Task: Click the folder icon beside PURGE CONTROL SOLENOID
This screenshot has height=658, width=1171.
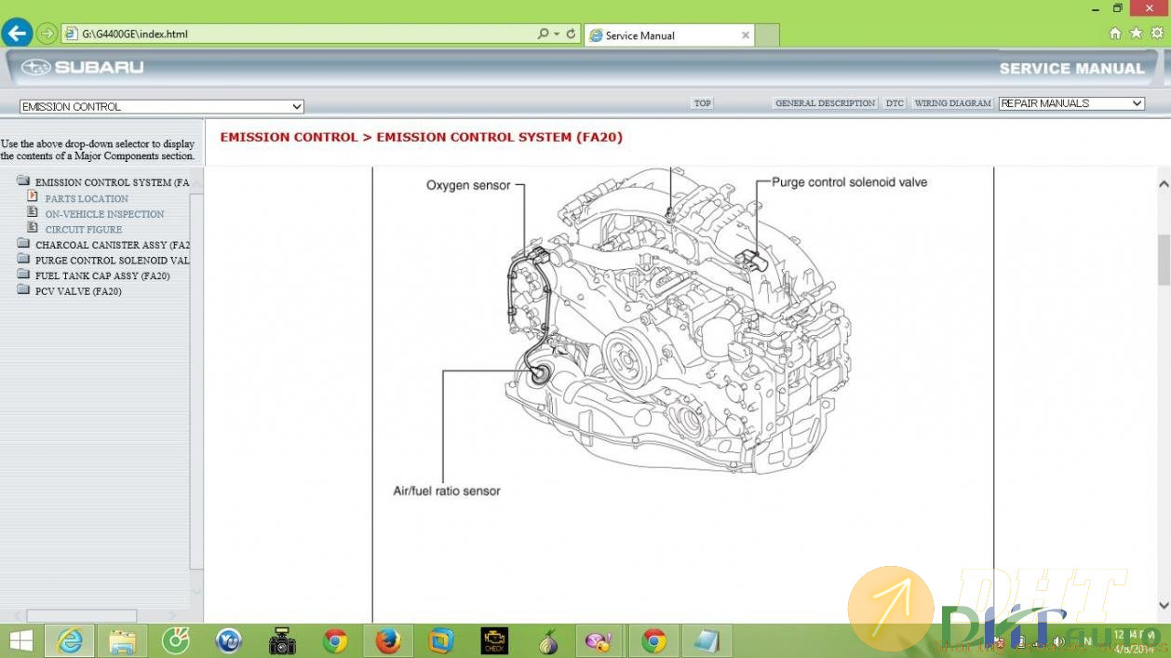Action: tap(23, 259)
